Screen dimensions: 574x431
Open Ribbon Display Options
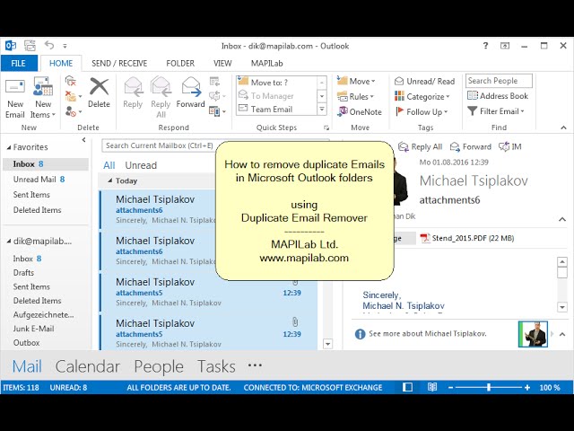(x=505, y=46)
